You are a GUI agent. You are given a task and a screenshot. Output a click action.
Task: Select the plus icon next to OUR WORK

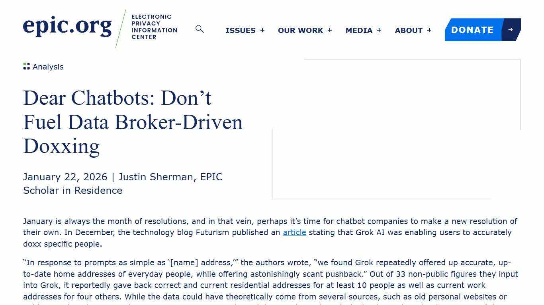click(330, 30)
